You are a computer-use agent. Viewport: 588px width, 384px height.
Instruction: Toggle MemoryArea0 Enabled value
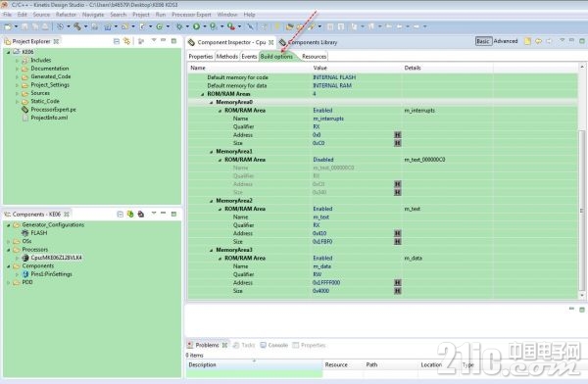point(322,111)
